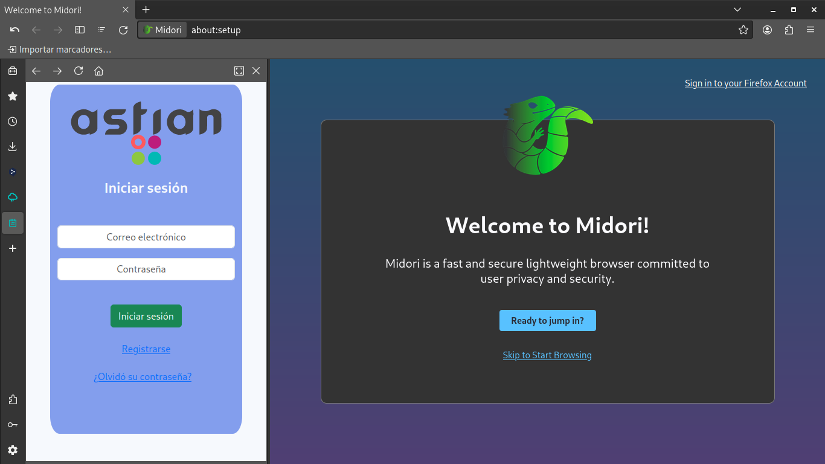The image size is (825, 464).
Task: Open the dark arrow web panel icon
Action: [13, 172]
